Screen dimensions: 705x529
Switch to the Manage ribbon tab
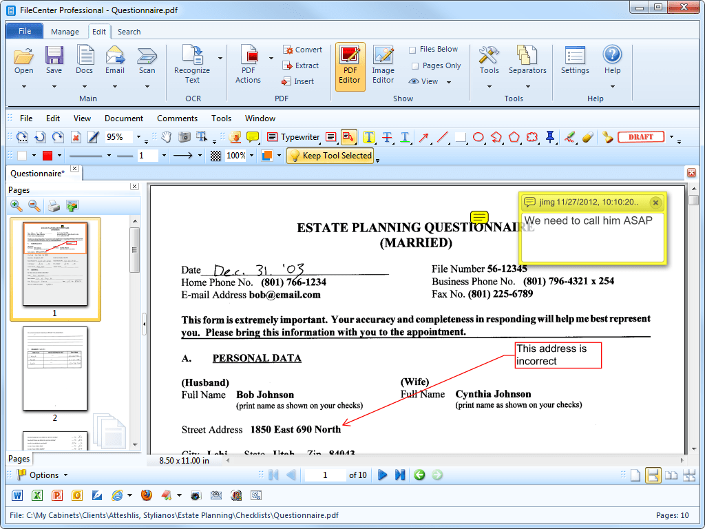click(x=65, y=32)
